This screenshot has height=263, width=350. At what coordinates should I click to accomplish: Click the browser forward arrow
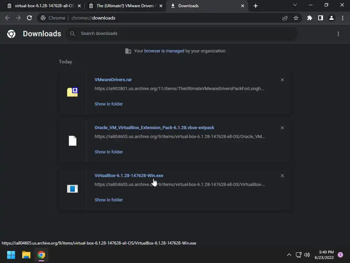coord(18,18)
